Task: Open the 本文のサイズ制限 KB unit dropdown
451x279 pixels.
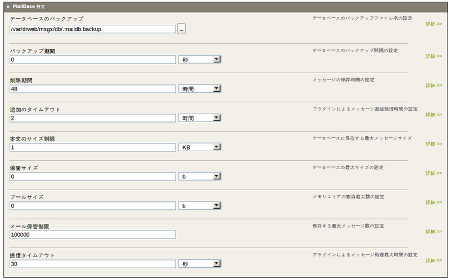Action: (x=200, y=147)
